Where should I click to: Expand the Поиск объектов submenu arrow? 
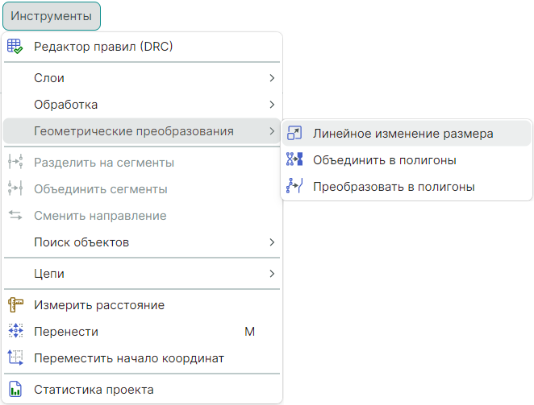point(272,242)
